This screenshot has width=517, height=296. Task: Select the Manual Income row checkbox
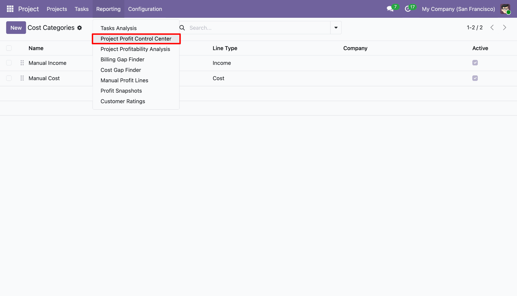pos(9,63)
